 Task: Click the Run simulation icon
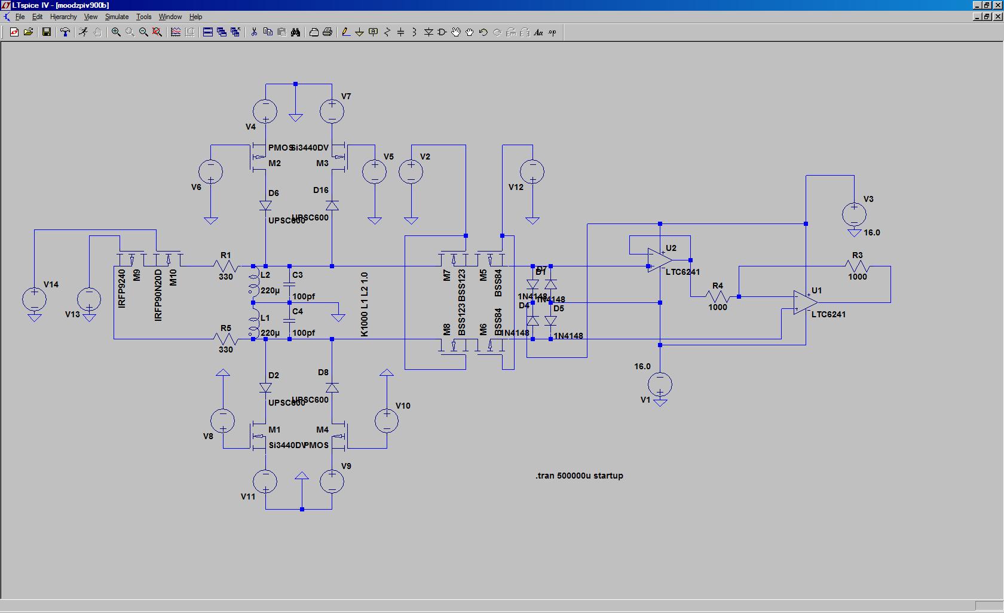(x=83, y=32)
